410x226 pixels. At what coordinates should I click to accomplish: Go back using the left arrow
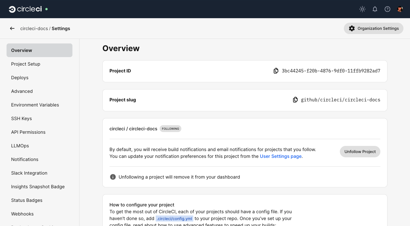[x=12, y=28]
